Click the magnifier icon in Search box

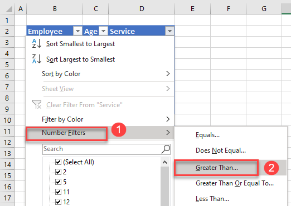point(166,149)
